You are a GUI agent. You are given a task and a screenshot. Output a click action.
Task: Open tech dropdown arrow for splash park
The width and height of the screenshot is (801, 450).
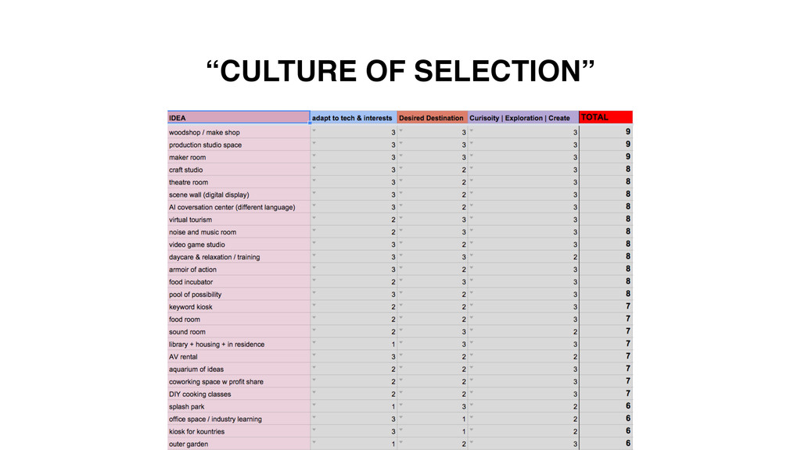click(314, 405)
